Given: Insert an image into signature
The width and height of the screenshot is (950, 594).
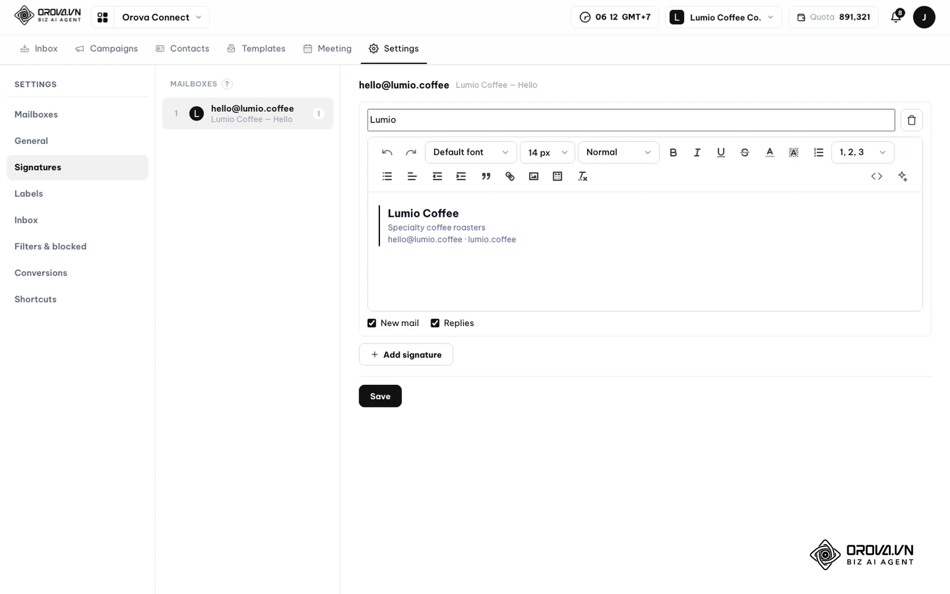Looking at the screenshot, I should pyautogui.click(x=533, y=176).
